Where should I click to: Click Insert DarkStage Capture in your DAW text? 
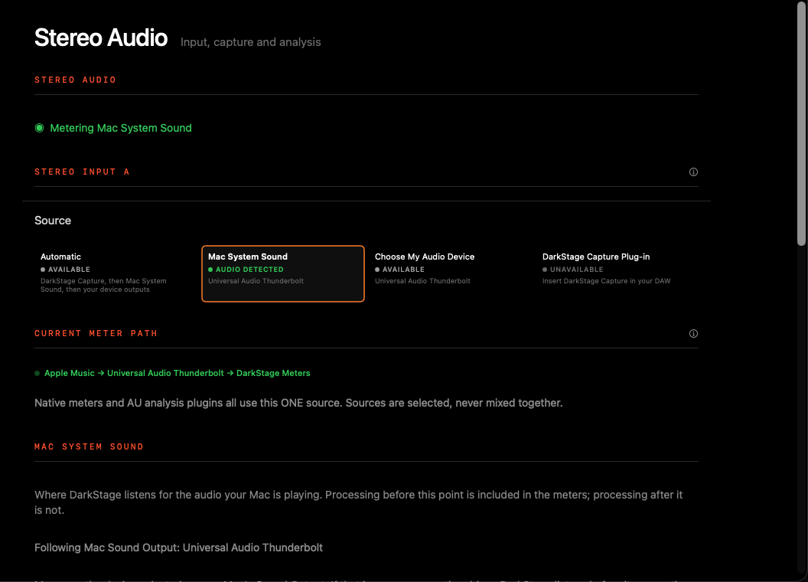(607, 281)
